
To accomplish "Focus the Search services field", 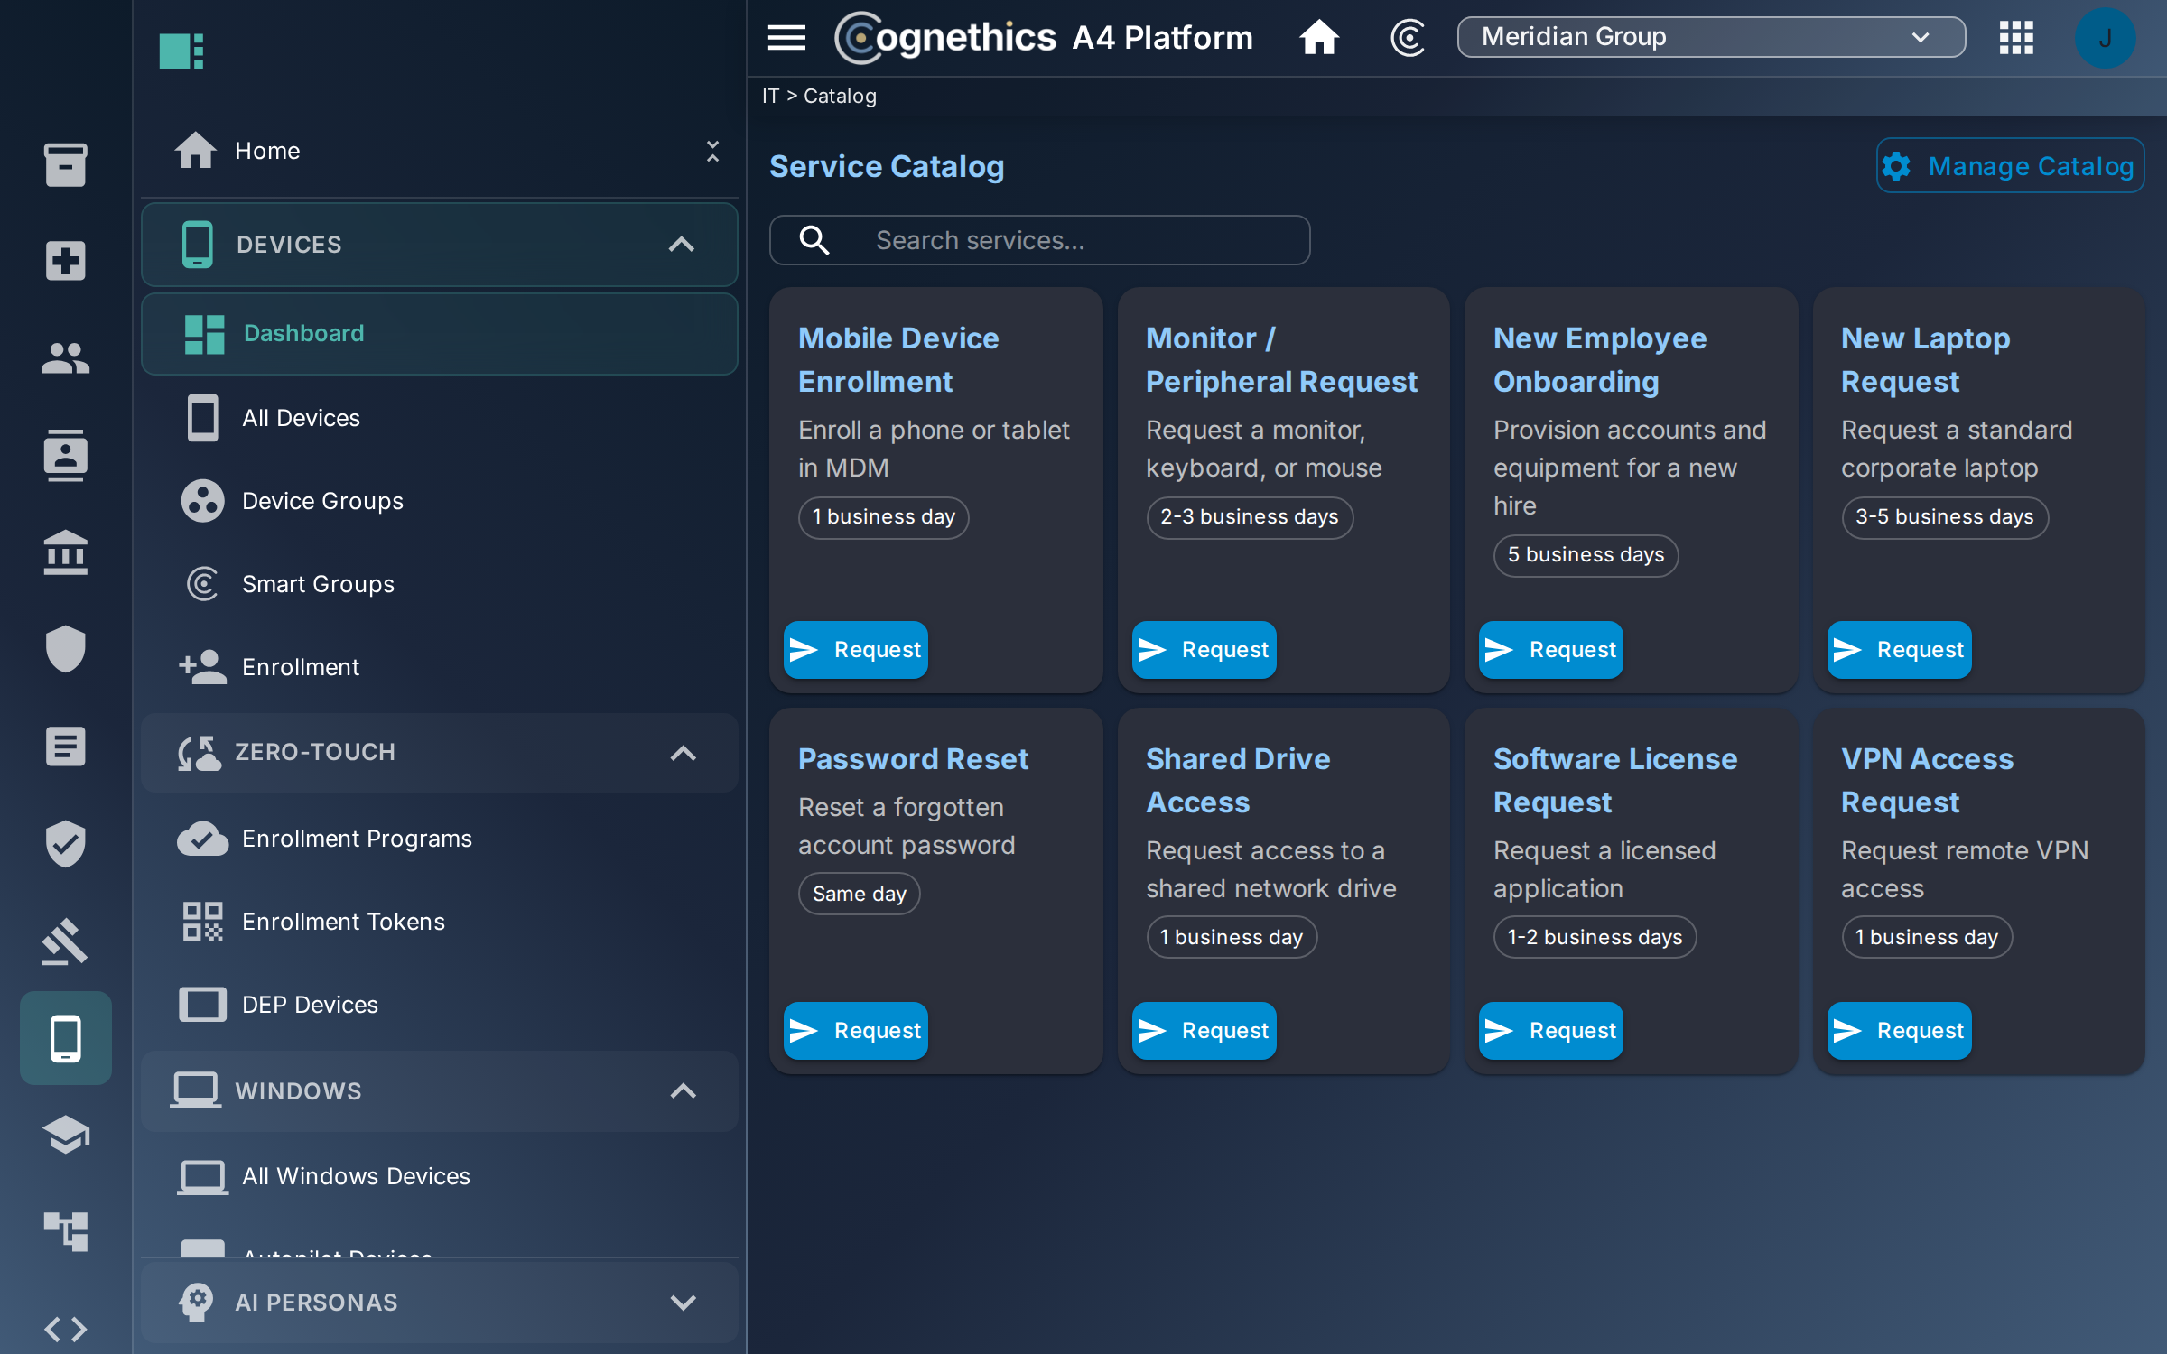I will point(1039,240).
